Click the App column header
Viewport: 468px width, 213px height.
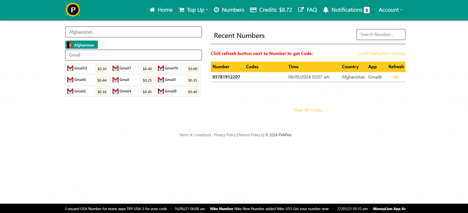point(372,67)
